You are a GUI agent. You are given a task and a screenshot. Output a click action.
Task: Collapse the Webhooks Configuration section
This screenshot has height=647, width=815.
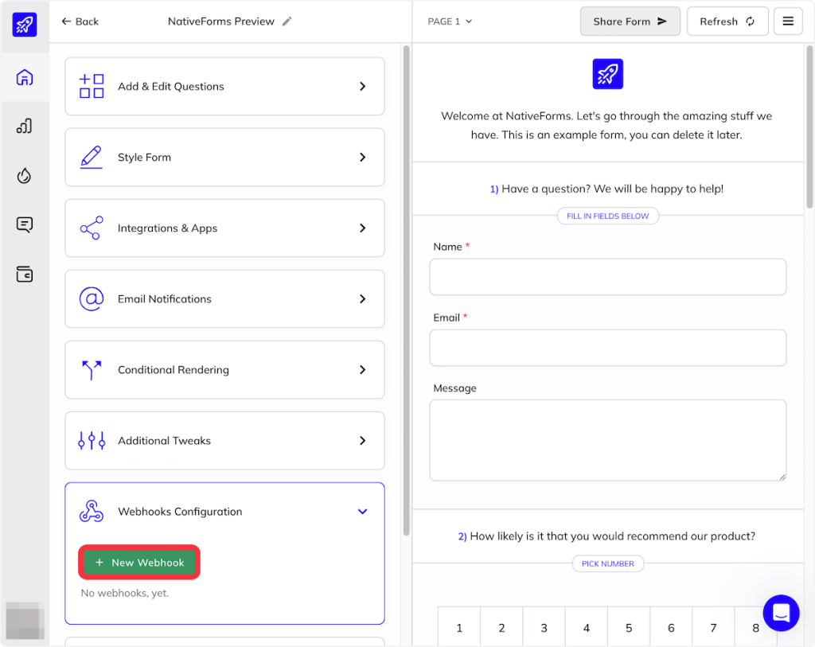[x=362, y=512]
